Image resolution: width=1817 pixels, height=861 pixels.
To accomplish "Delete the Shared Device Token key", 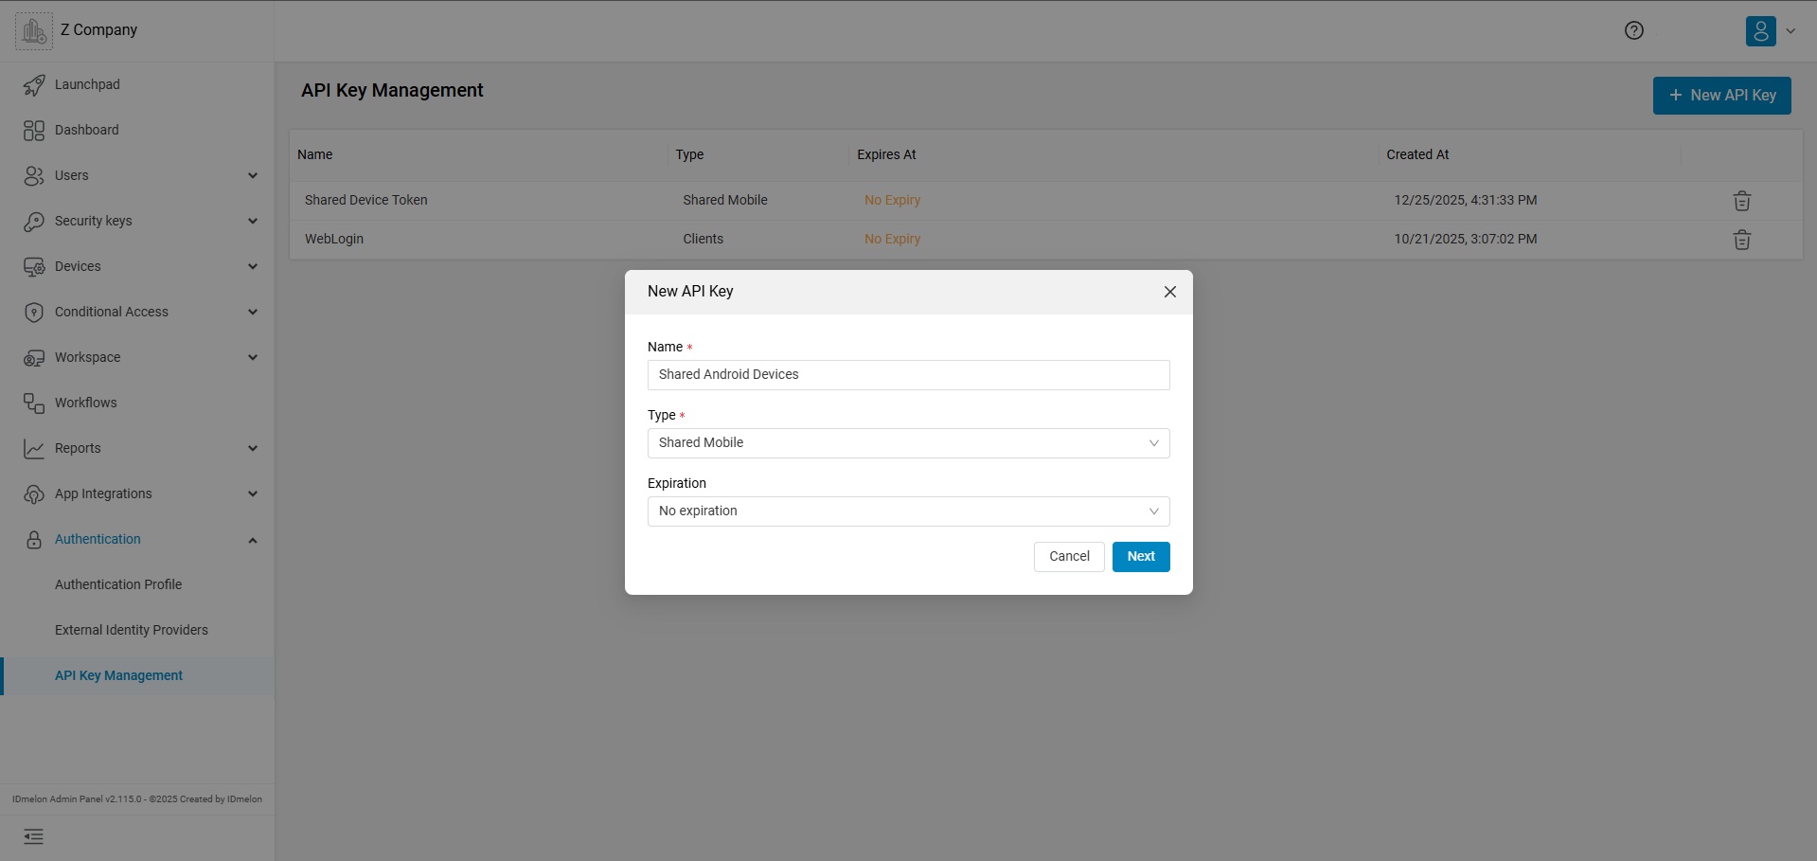I will tap(1741, 201).
